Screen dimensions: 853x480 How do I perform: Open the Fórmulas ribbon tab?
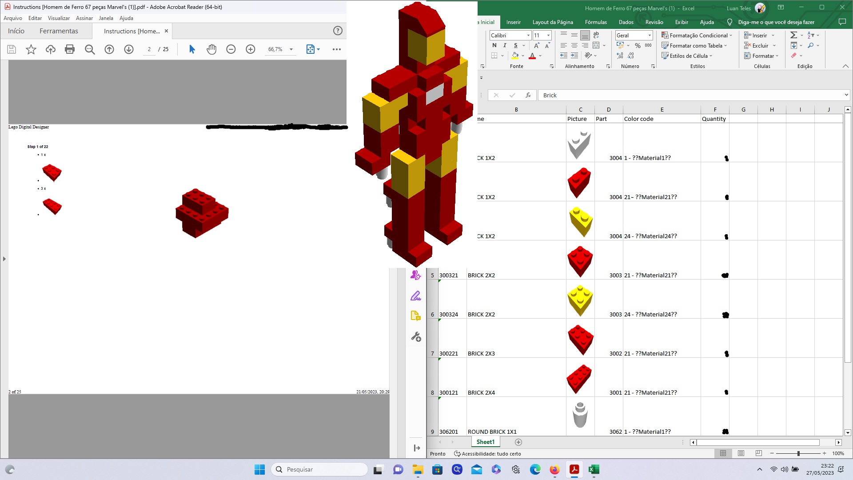tap(596, 22)
